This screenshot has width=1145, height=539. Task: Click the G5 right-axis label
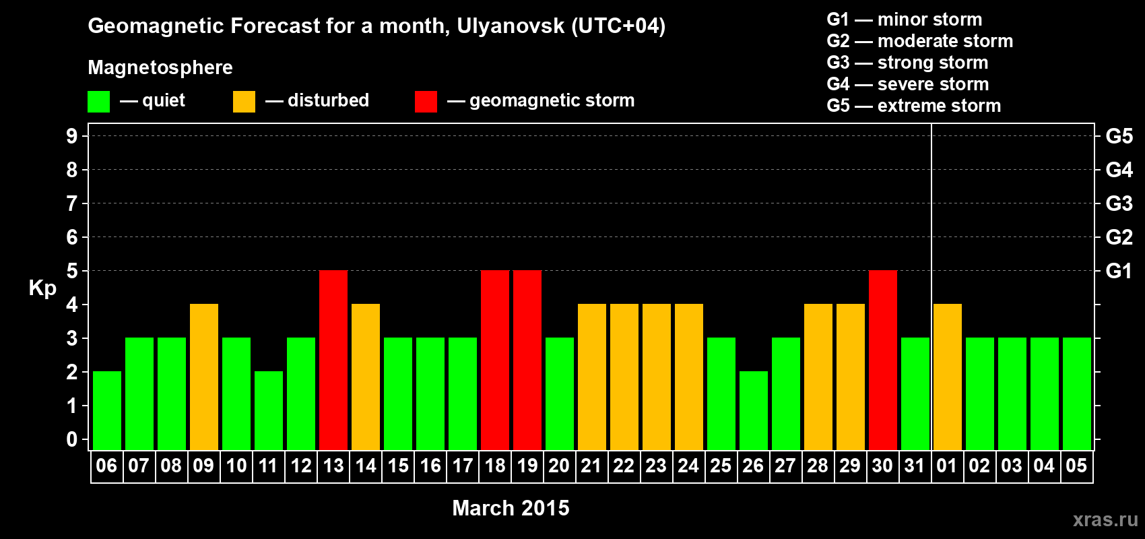(1119, 136)
